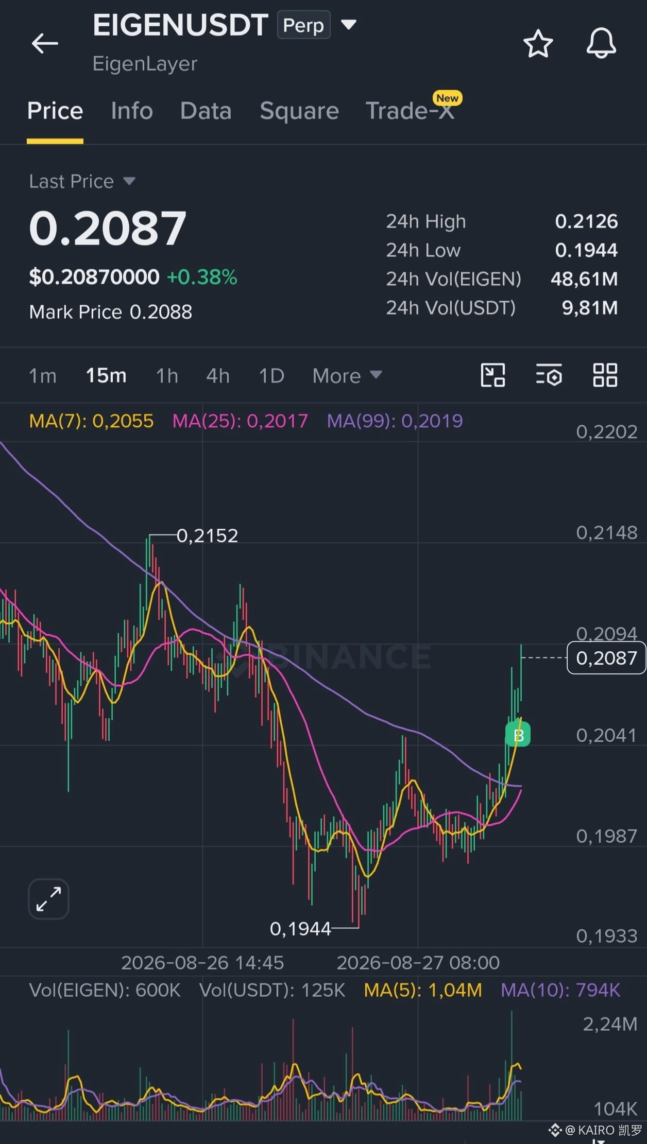Tap the EigenLayer subtitle
The height and width of the screenshot is (1144, 647).
point(145,64)
